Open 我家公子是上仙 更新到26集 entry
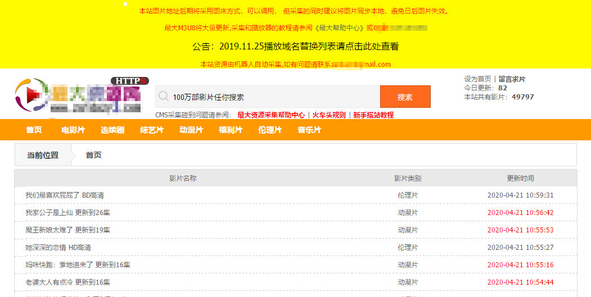Screen dimensions: 591x297 pyautogui.click(x=67, y=213)
